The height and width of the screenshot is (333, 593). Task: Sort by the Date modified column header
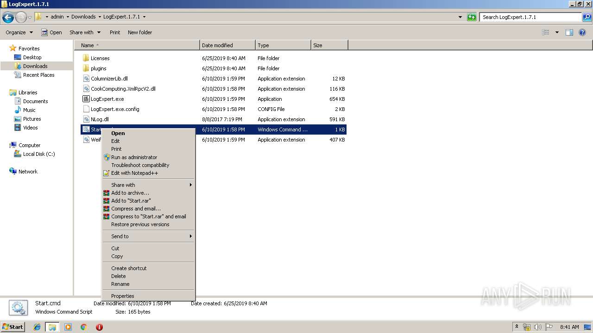click(x=227, y=45)
